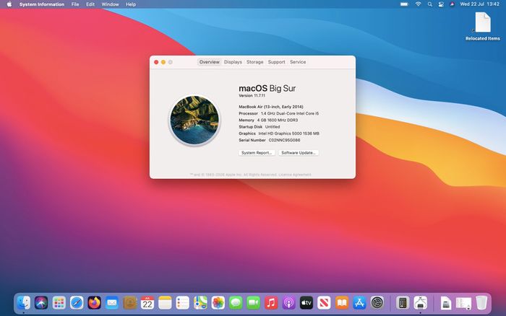Open Podcasts from the Dock

coord(289,303)
